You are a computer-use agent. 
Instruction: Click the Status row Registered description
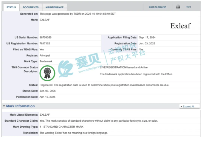click(x=104, y=85)
